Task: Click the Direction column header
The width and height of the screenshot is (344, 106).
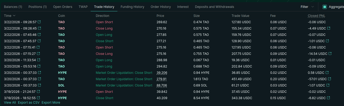Action: point(102,16)
